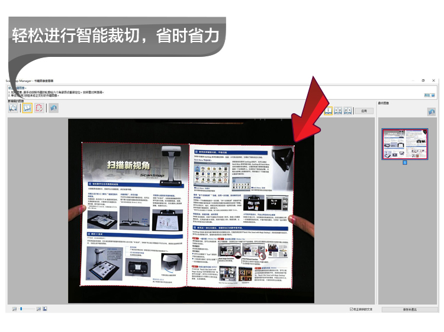This screenshot has width=444, height=332.
Task: Select the book image correction tool
Action: coord(14,109)
